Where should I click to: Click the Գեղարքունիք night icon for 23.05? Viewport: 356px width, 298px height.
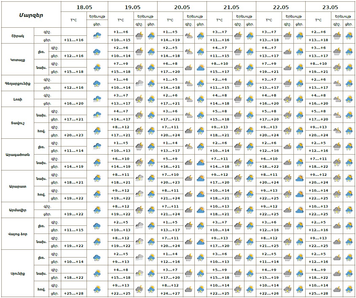[337, 83]
